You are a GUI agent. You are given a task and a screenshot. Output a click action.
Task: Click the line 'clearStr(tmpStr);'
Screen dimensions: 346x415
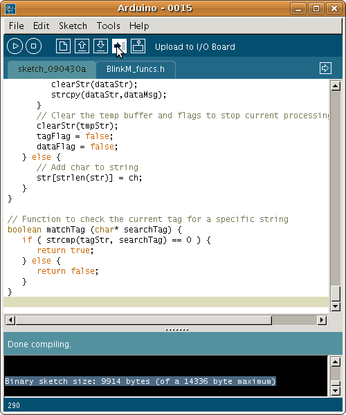coord(78,126)
